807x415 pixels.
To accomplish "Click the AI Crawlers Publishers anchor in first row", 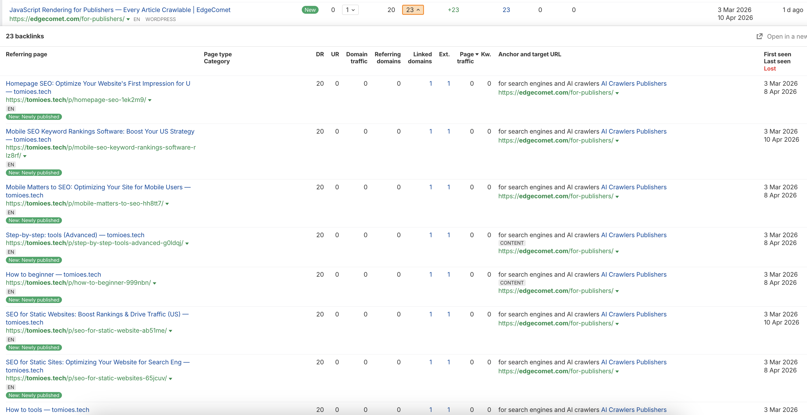I will coord(634,83).
